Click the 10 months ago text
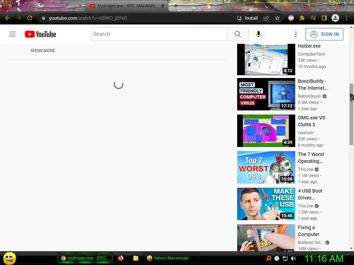The height and width of the screenshot is (265, 354). click(x=312, y=67)
